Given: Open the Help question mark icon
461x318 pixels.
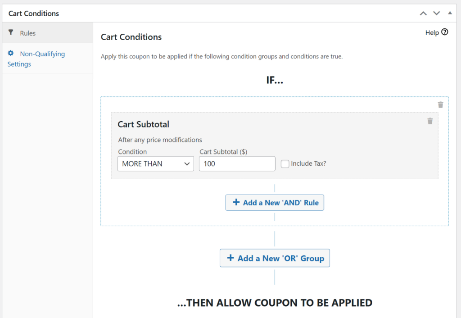Looking at the screenshot, I should 445,32.
